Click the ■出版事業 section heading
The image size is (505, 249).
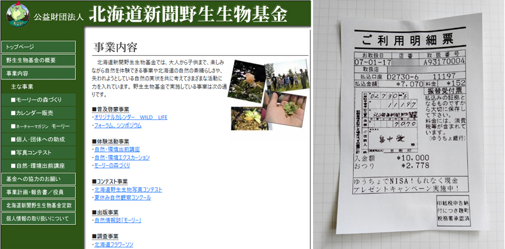[105, 212]
